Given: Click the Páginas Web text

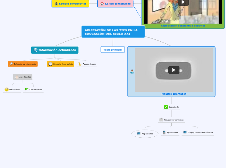Looking at the screenshot, I should point(147,134).
